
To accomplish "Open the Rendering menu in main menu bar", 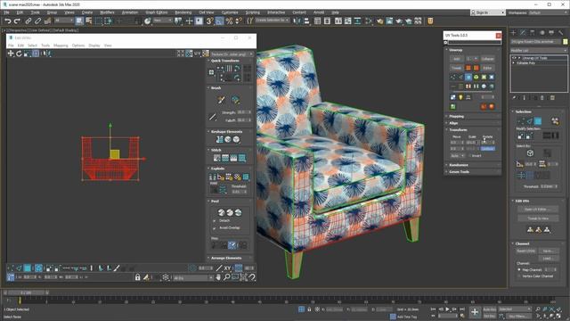I will 183,12.
